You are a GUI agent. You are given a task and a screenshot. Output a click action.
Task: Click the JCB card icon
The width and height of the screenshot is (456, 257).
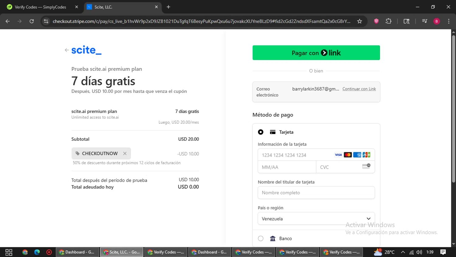coord(366,155)
